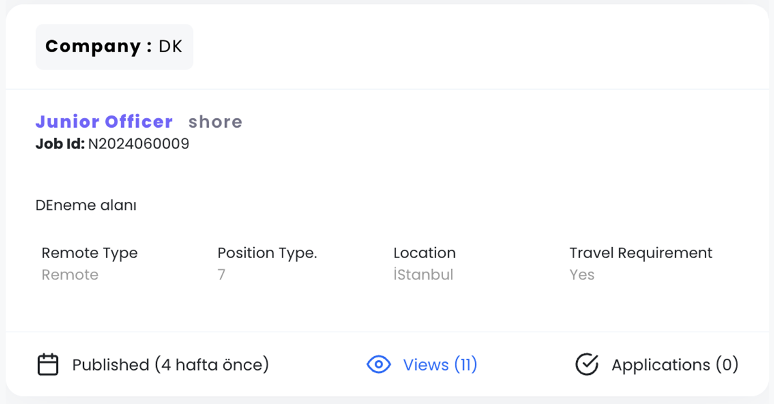Click the Company : DK badge

(x=114, y=46)
